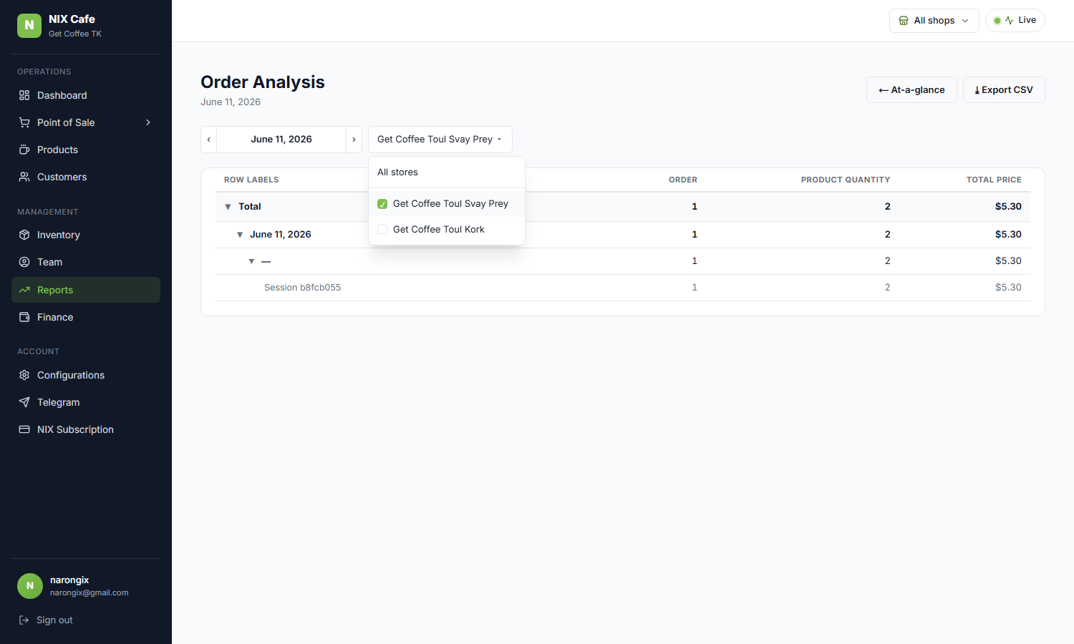
Task: Click the Point of Sale cart icon
Action: tap(24, 122)
